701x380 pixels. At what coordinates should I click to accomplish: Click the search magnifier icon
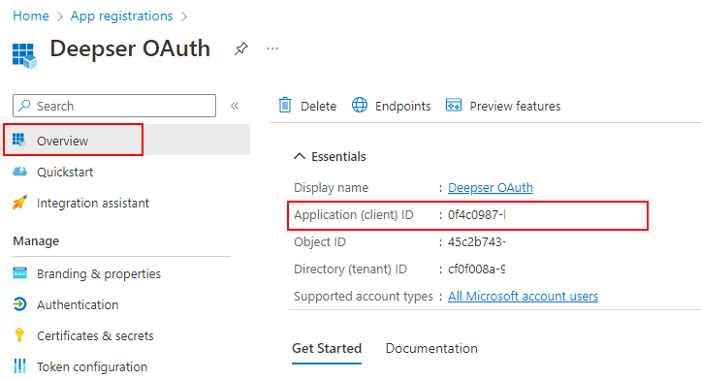24,106
